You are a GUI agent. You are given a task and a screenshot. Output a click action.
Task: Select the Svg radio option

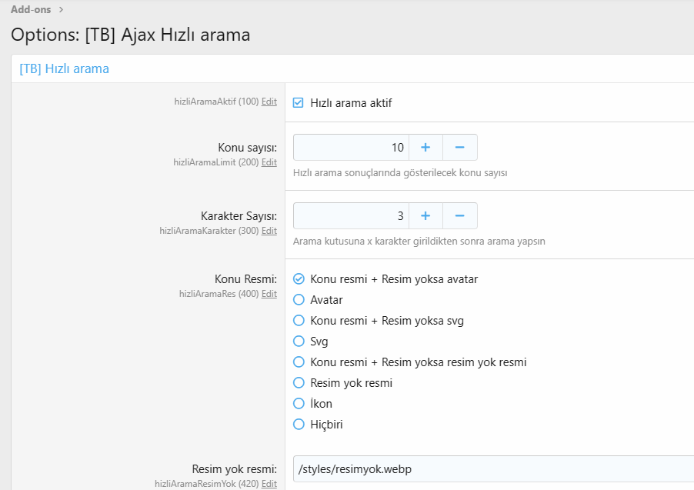[299, 342]
